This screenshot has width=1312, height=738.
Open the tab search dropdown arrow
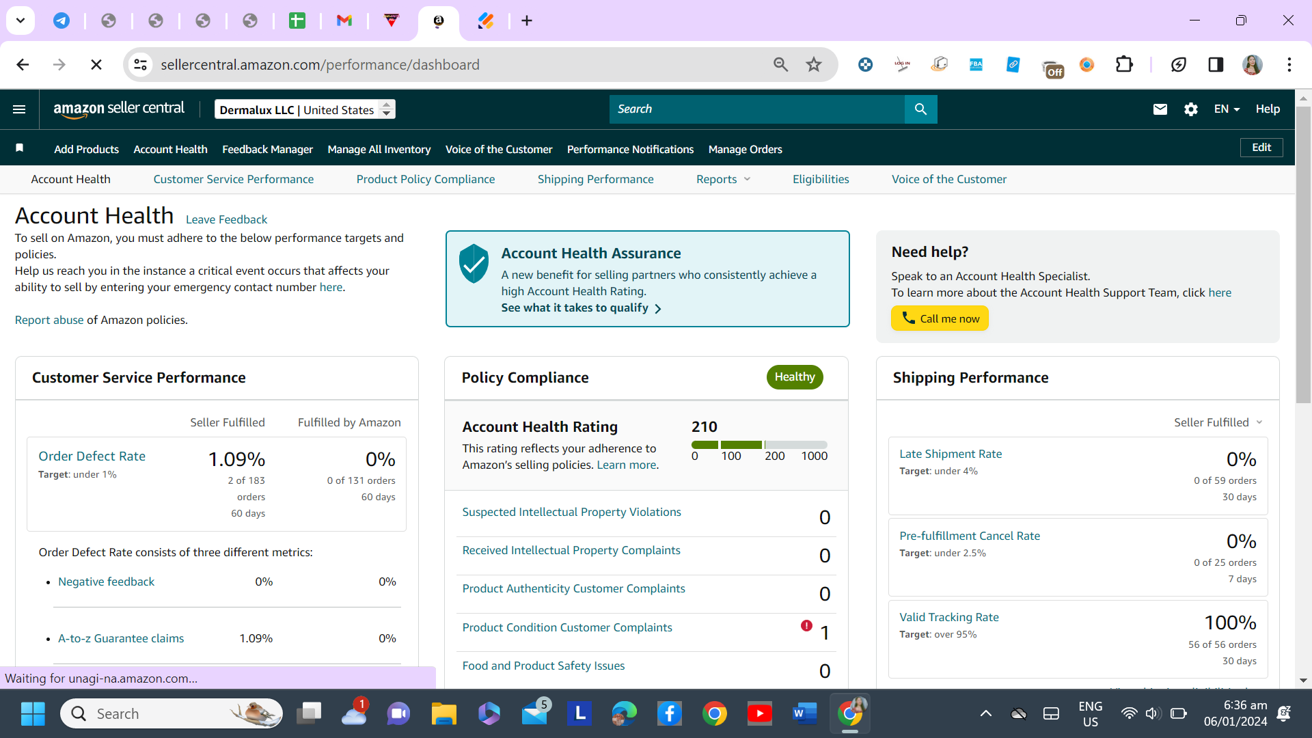tap(20, 20)
